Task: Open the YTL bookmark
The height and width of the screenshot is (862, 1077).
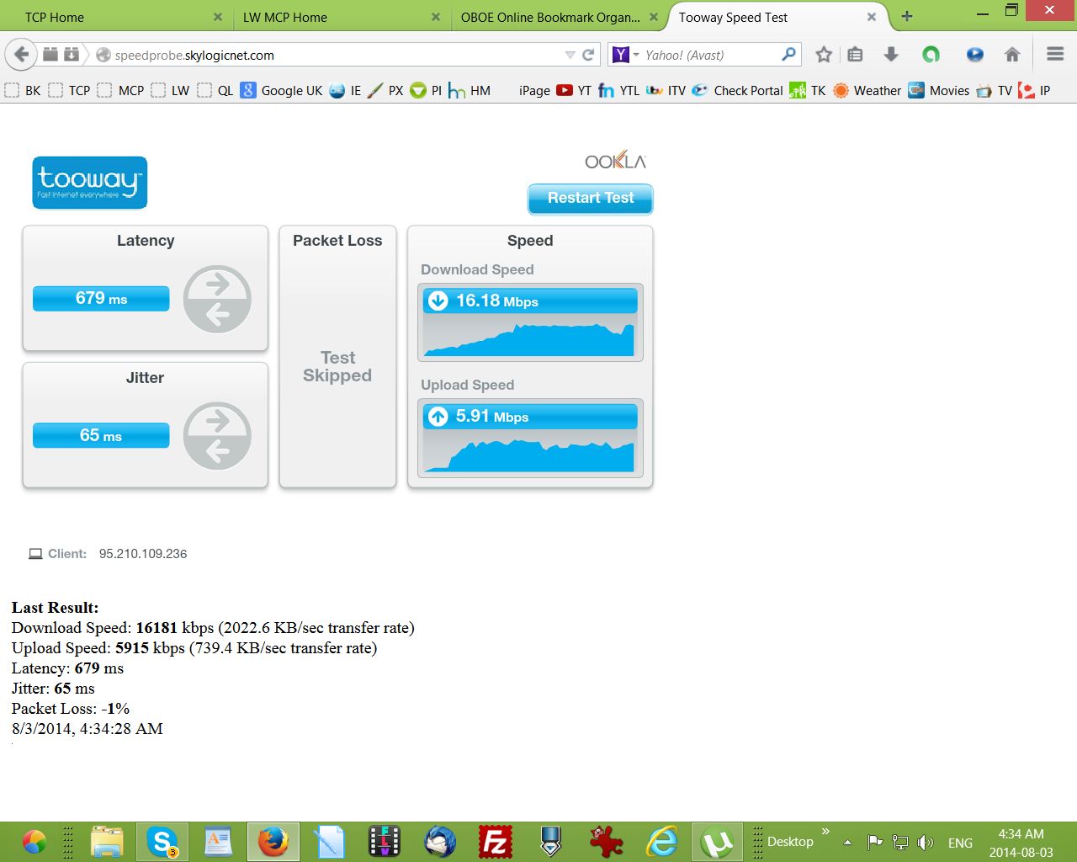Action: pyautogui.click(x=618, y=90)
